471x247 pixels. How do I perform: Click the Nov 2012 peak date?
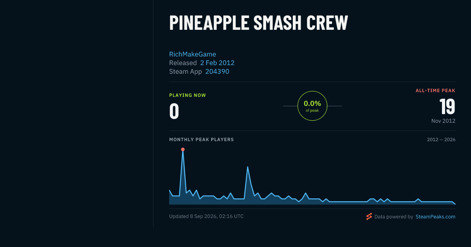click(444, 121)
